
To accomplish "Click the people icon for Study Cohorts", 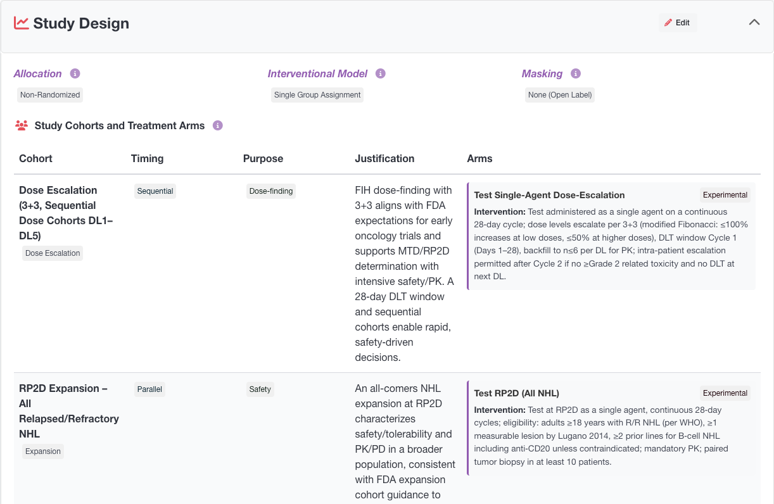I will tap(22, 125).
